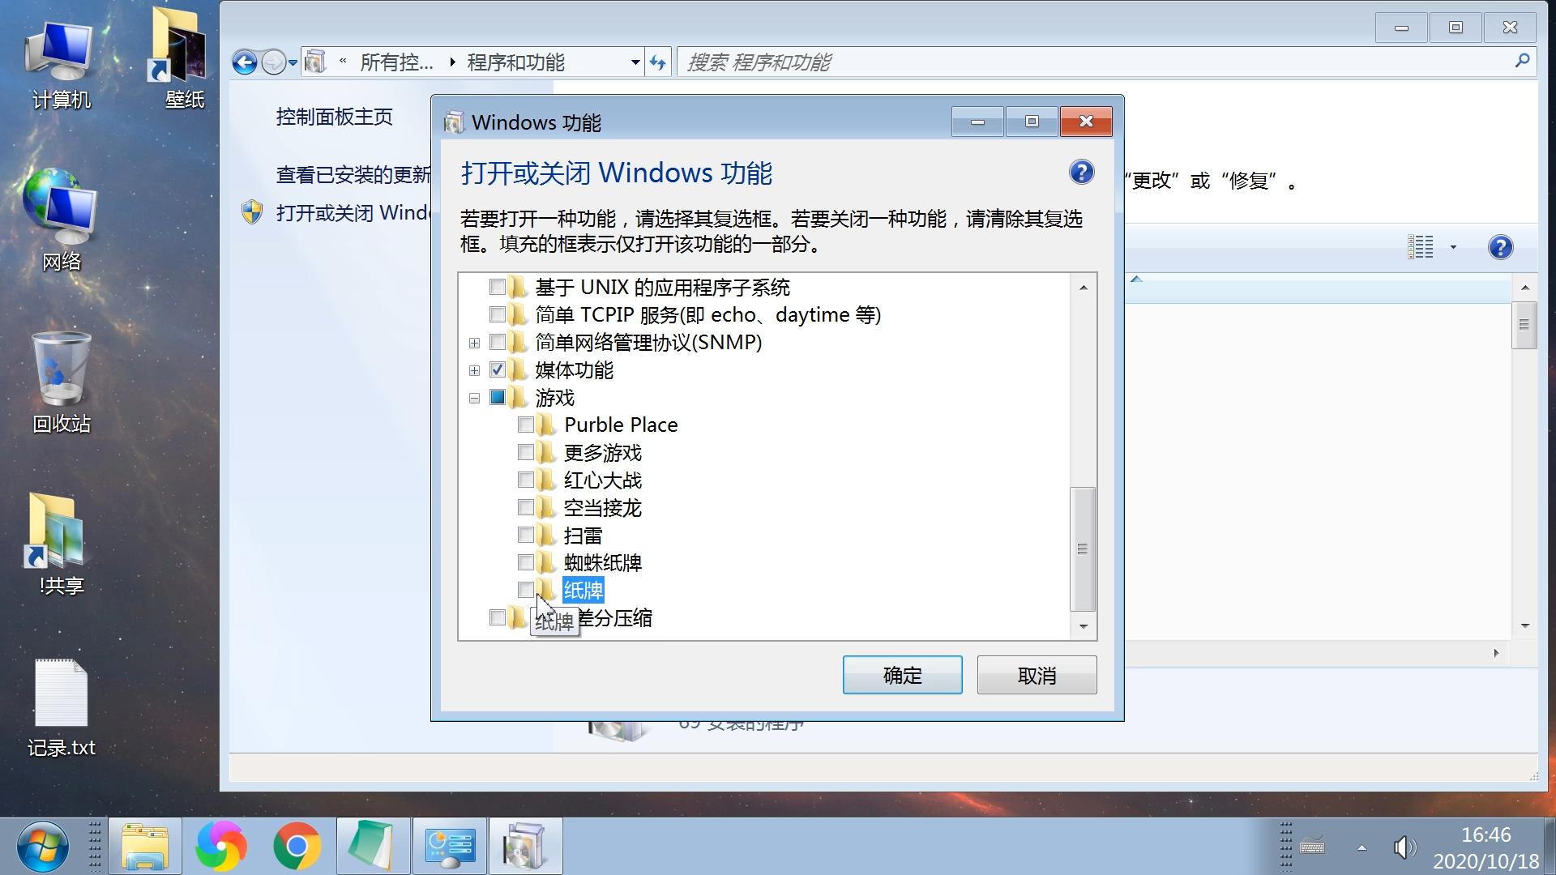Open the on-screen keyboard tray icon
Screen dimensions: 1556x875
click(1312, 847)
